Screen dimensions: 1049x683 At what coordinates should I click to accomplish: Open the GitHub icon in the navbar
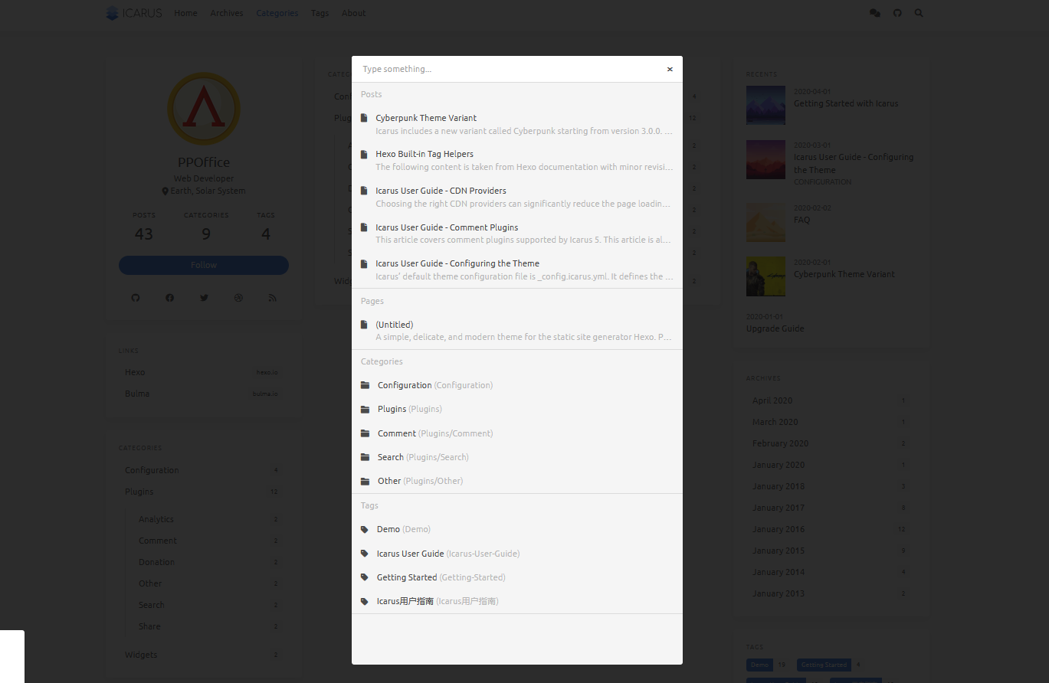897,13
